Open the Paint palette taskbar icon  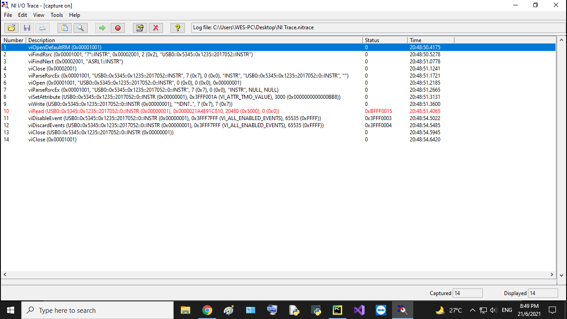[229, 310]
